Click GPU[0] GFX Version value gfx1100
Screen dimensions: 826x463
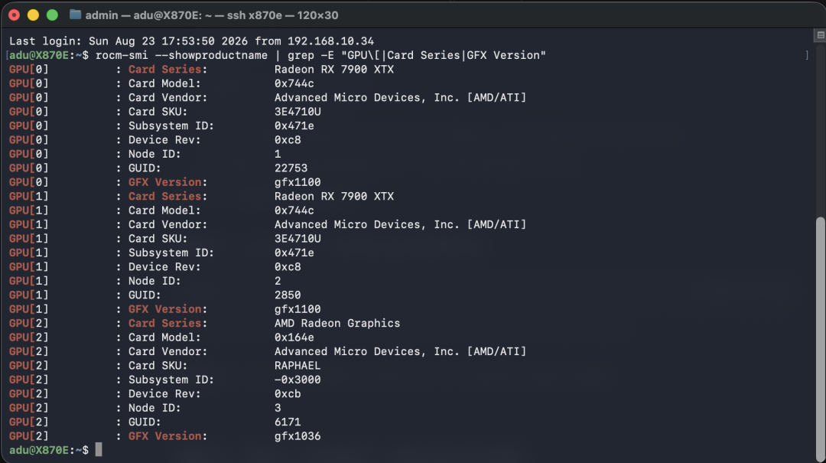[x=298, y=182]
